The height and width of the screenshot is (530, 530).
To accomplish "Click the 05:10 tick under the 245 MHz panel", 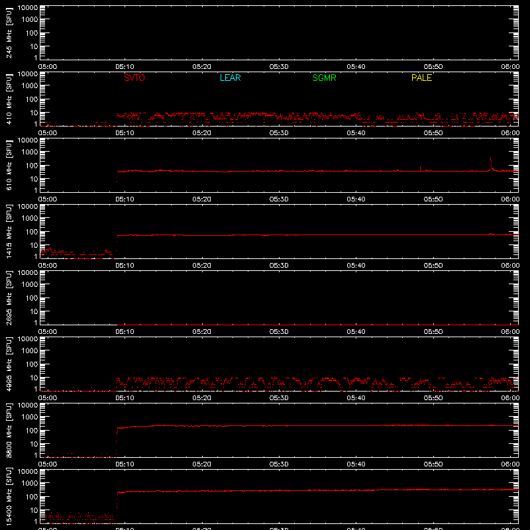I will click(125, 67).
